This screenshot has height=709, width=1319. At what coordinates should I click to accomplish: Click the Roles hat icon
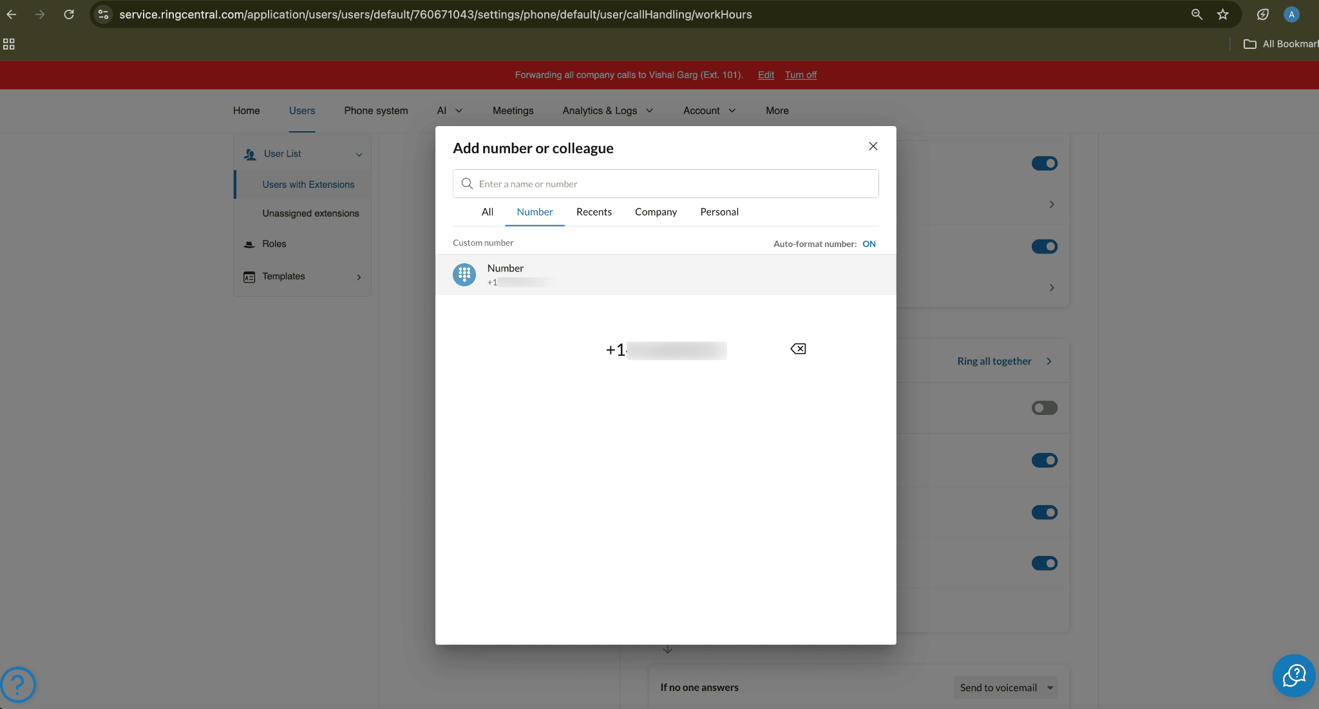pos(249,244)
